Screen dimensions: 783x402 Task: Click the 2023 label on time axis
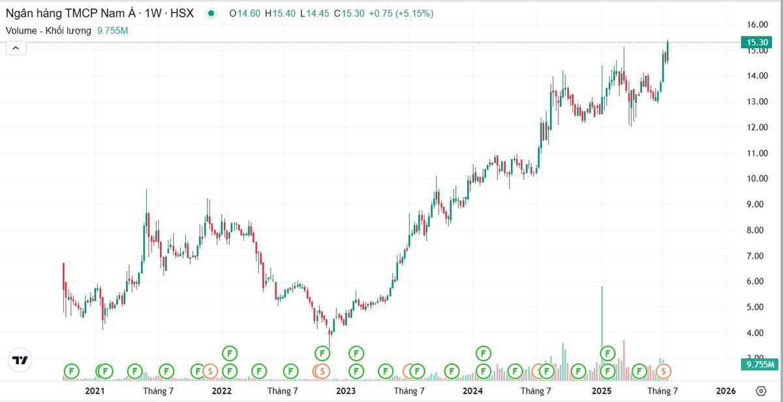[345, 391]
